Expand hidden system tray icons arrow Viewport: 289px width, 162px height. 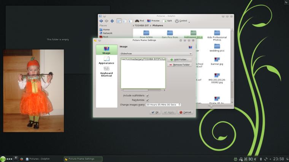(x=270, y=159)
